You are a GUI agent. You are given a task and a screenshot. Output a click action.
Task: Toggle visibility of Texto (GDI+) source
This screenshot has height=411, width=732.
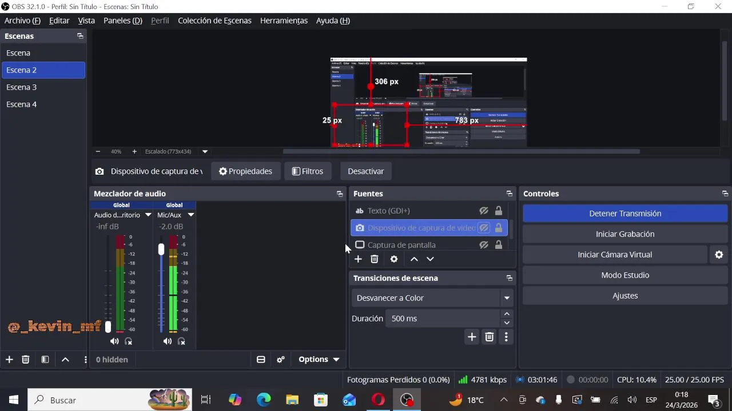[x=484, y=211]
